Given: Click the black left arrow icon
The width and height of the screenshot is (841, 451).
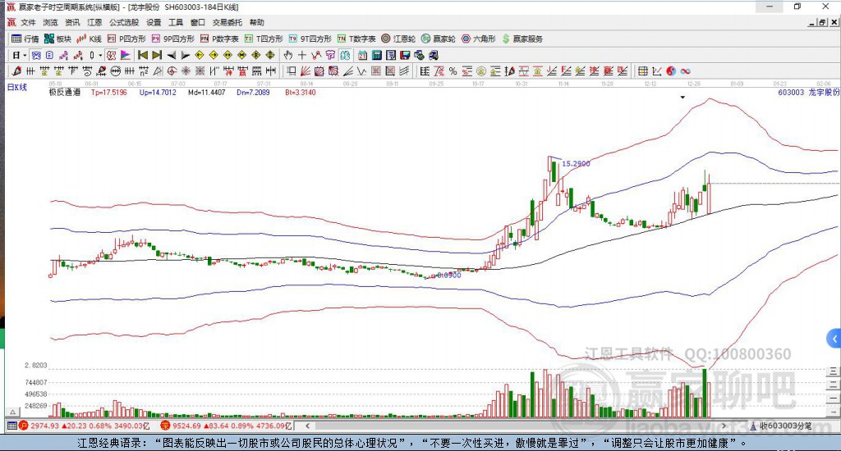Looking at the screenshot, I should (172, 55).
